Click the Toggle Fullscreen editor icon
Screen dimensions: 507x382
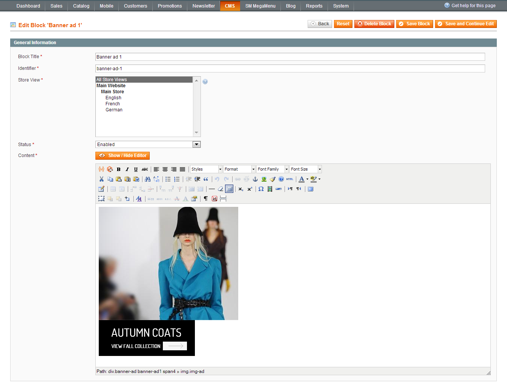pyautogui.click(x=310, y=189)
